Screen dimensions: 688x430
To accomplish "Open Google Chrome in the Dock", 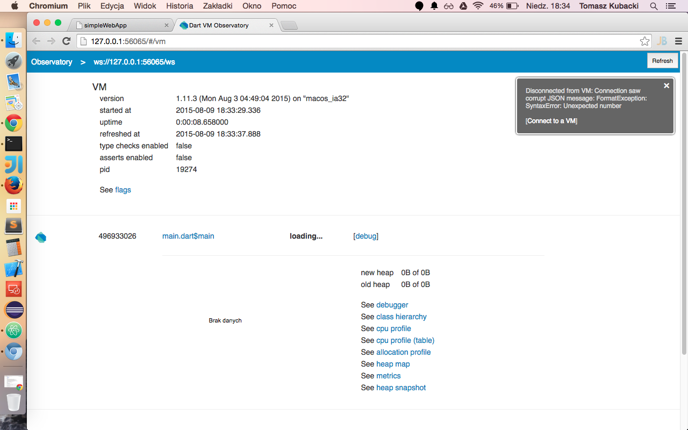I will click(x=13, y=123).
